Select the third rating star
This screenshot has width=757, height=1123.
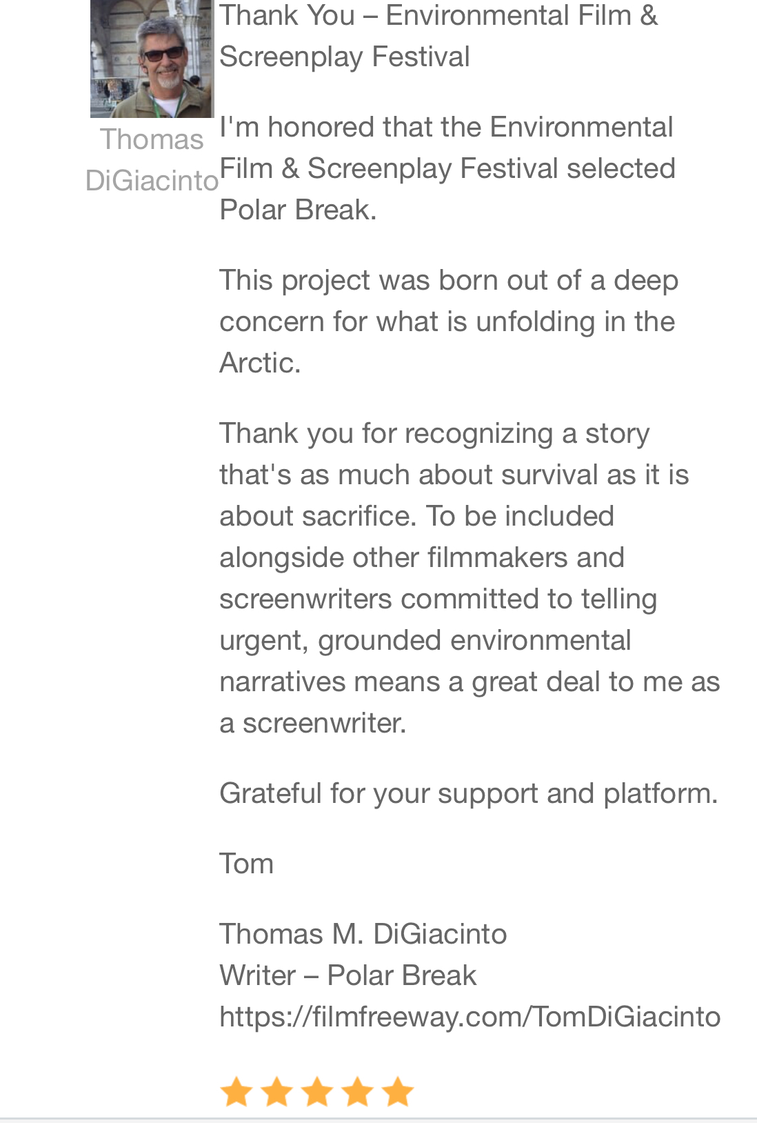pos(317,1092)
